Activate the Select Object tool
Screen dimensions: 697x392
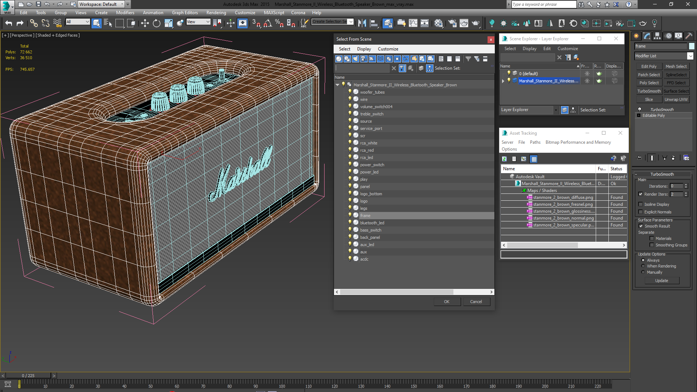(97, 23)
